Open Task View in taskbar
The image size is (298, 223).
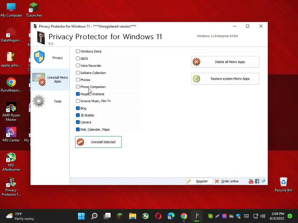107,216
